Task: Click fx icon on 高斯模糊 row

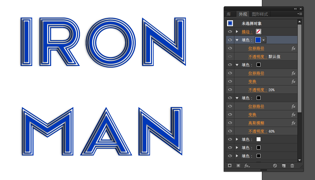Action: click(x=293, y=123)
